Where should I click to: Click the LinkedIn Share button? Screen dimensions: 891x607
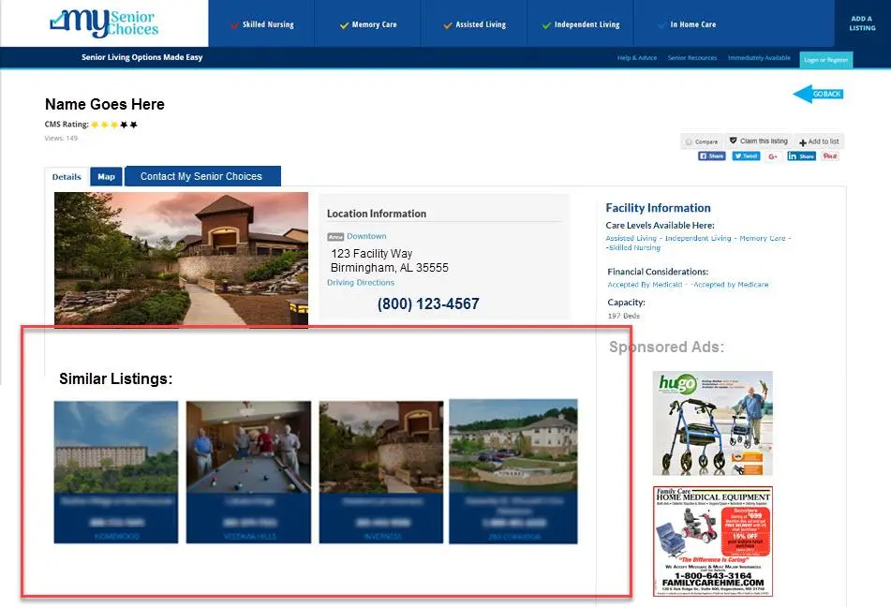pyautogui.click(x=802, y=156)
